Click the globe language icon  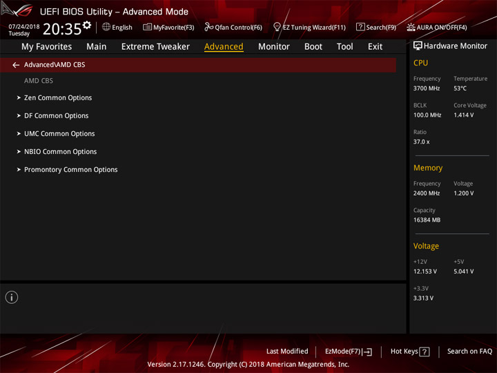pyautogui.click(x=106, y=27)
